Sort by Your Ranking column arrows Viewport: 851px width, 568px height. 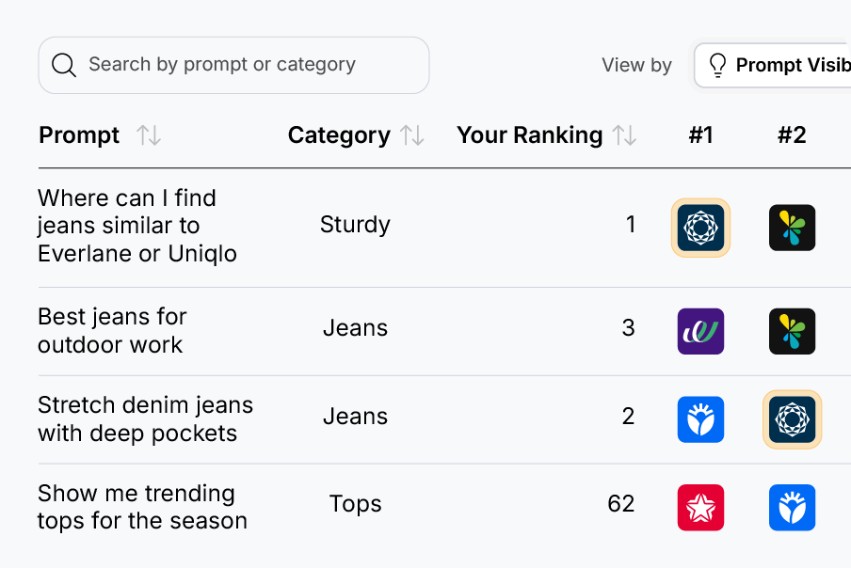(x=624, y=135)
